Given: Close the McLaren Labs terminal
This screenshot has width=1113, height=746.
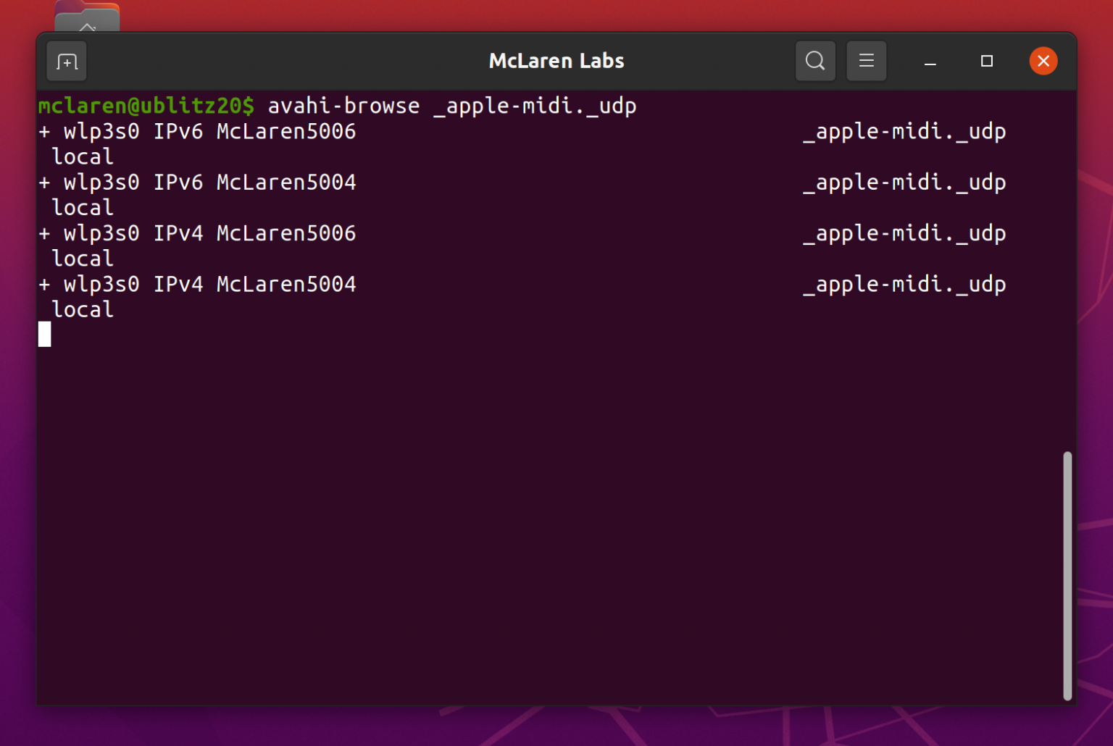Looking at the screenshot, I should click(x=1043, y=61).
